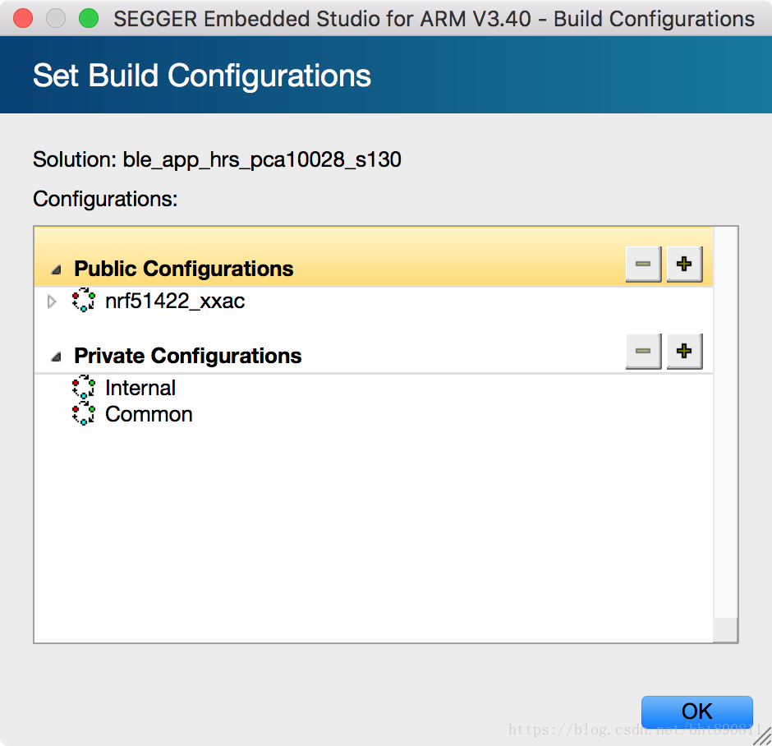This screenshot has height=746, width=772.
Task: Select the Common private configuration
Action: pos(149,414)
